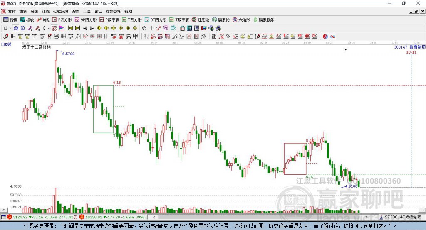
Task: Open the 公式选股 menu
Action: (x=61, y=11)
